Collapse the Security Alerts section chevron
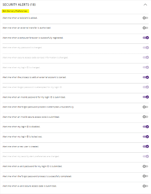Viewport: 151px width, 194px height. [145, 5]
